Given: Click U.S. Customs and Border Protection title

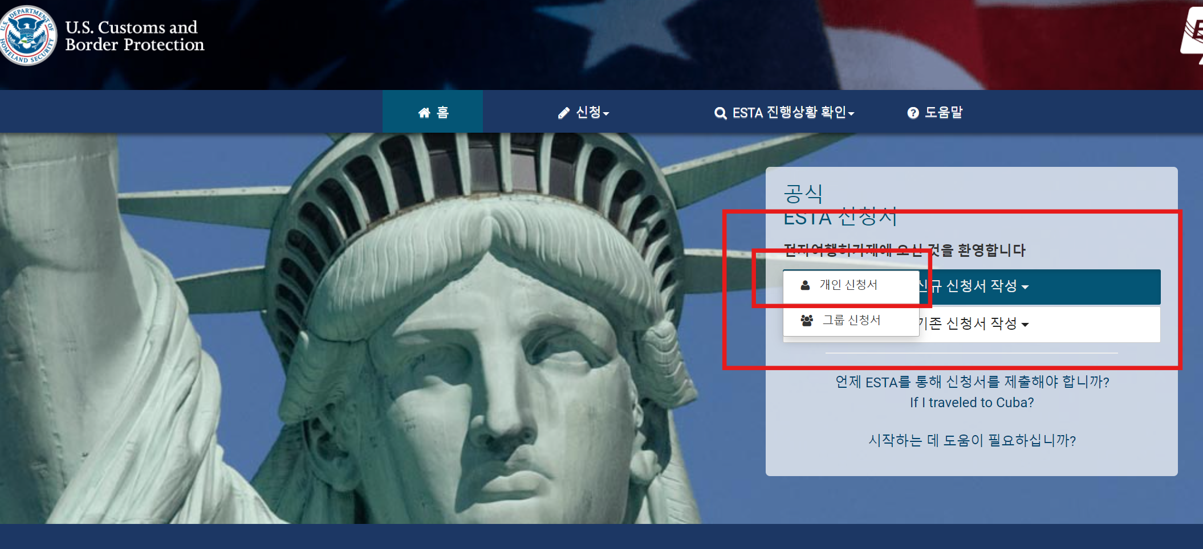Looking at the screenshot, I should pos(135,36).
